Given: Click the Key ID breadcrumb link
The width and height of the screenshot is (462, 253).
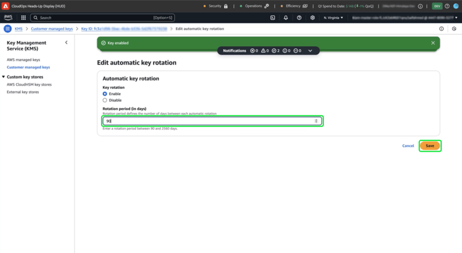Looking at the screenshot, I should 124,29.
